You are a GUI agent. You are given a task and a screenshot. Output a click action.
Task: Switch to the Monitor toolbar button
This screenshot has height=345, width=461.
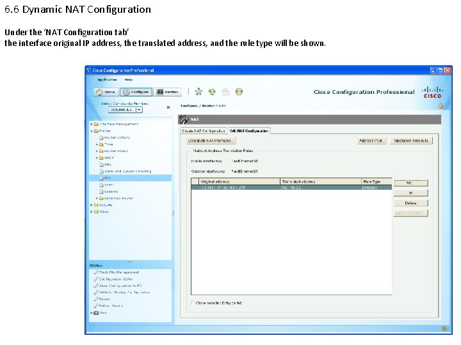(167, 92)
